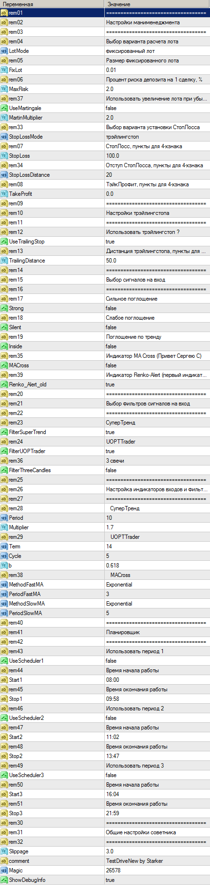
Task: Select the Exponential value of MethodFastMA
Action: pyautogui.click(x=119, y=585)
